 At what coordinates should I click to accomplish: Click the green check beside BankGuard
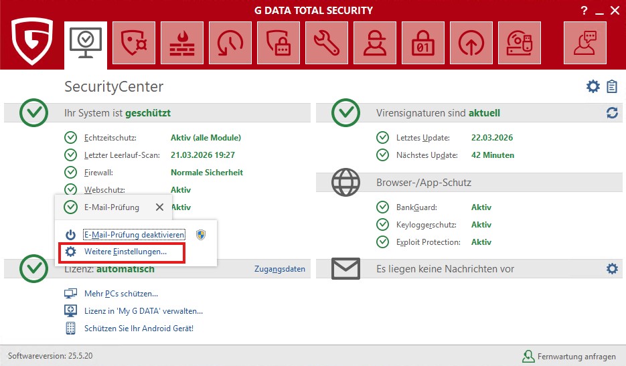[382, 207]
